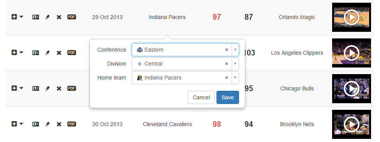
Task: Open the Home team dropdown arrow
Action: tap(235, 78)
